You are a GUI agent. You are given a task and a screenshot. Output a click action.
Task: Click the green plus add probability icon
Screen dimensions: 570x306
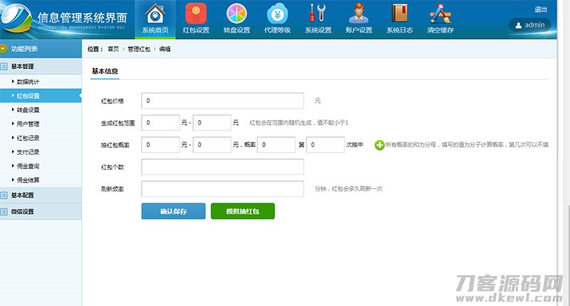379,145
